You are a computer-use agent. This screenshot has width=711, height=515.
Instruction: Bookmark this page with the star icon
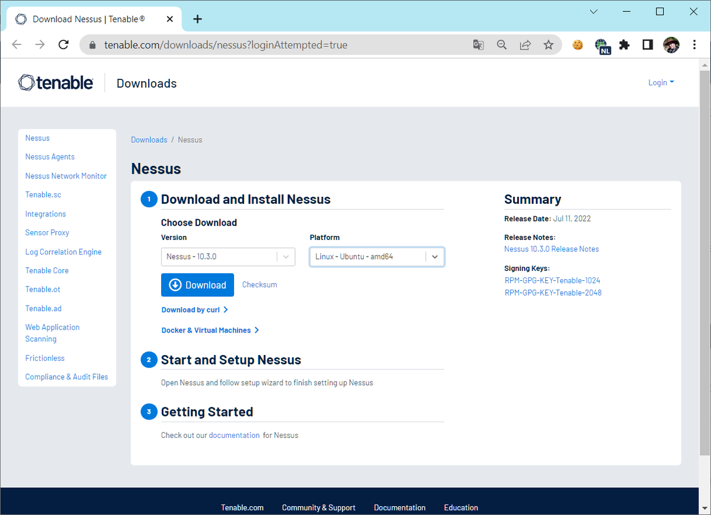[x=548, y=44]
